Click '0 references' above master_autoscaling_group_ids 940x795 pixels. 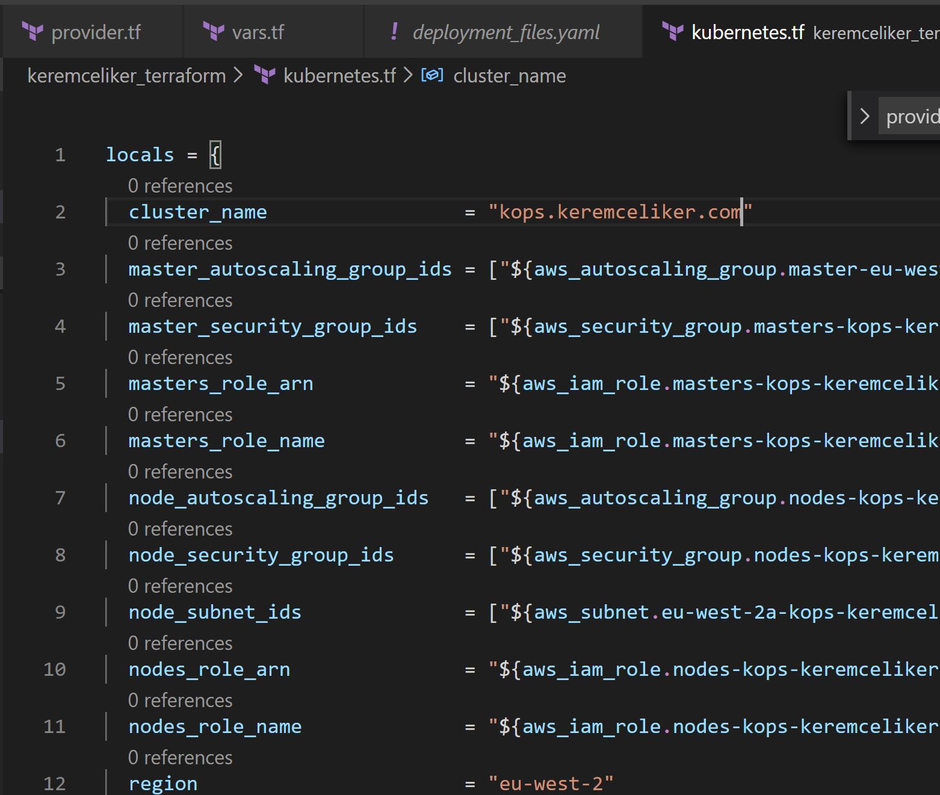click(180, 243)
